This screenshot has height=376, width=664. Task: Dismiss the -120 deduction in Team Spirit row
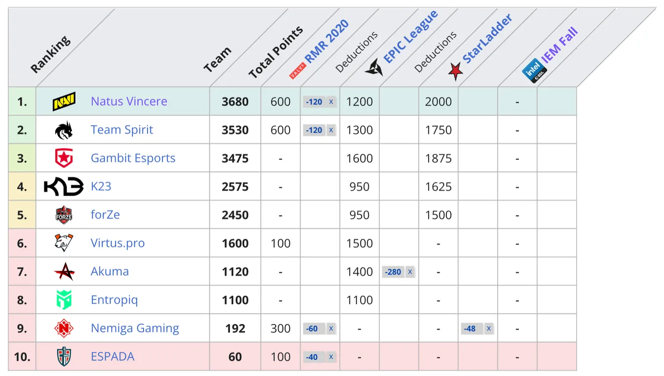point(331,130)
